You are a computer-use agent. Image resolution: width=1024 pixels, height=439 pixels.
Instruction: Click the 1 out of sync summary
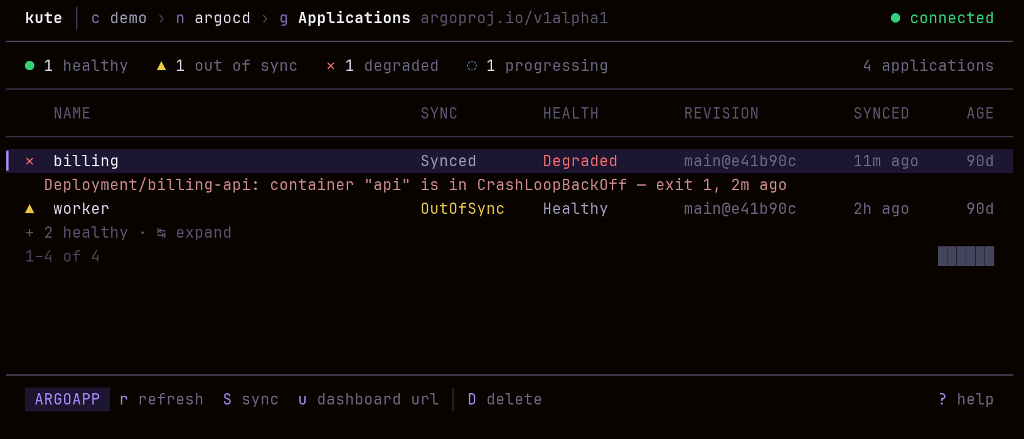[237, 66]
